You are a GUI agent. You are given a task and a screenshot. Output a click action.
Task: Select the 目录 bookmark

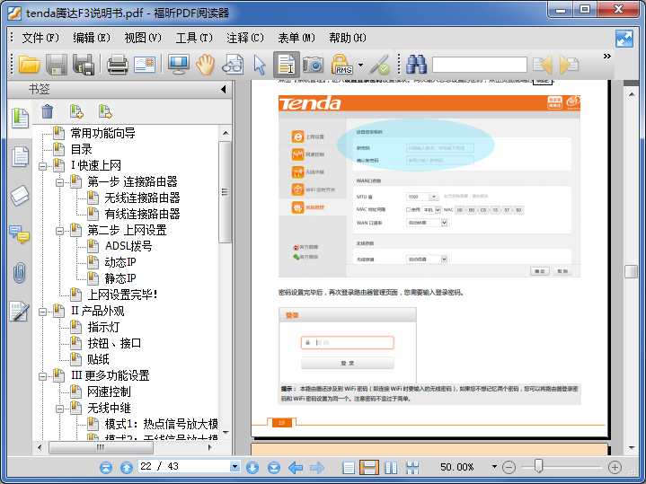pyautogui.click(x=81, y=149)
